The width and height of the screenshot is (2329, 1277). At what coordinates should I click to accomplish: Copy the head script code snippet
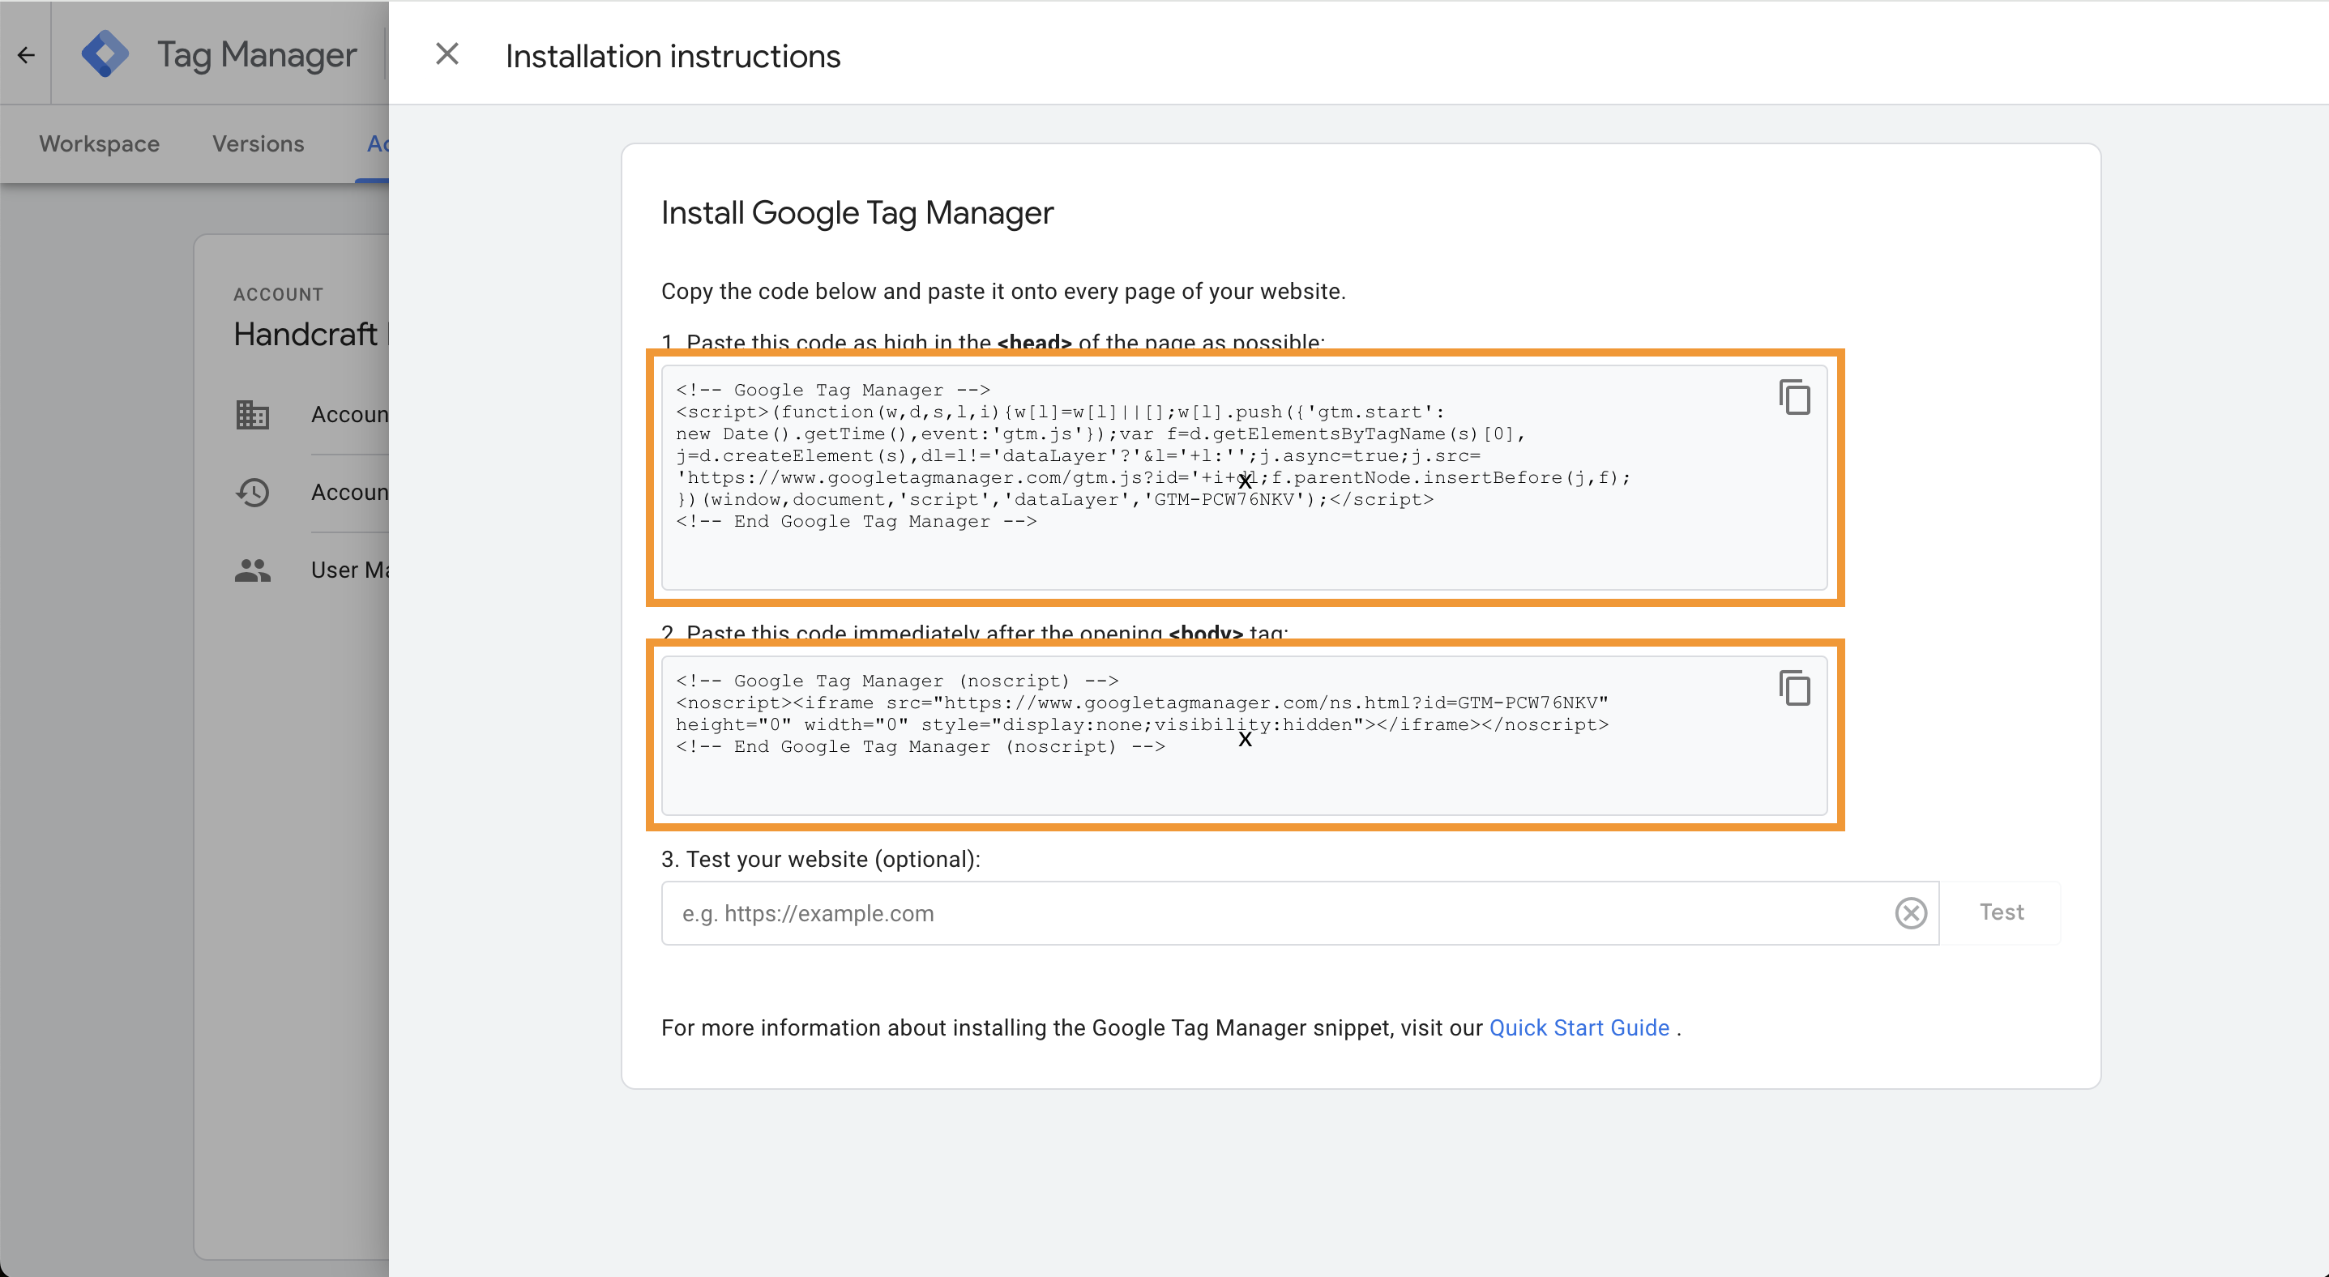(1795, 398)
